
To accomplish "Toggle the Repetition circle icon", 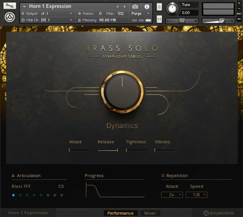I will click(x=163, y=176).
